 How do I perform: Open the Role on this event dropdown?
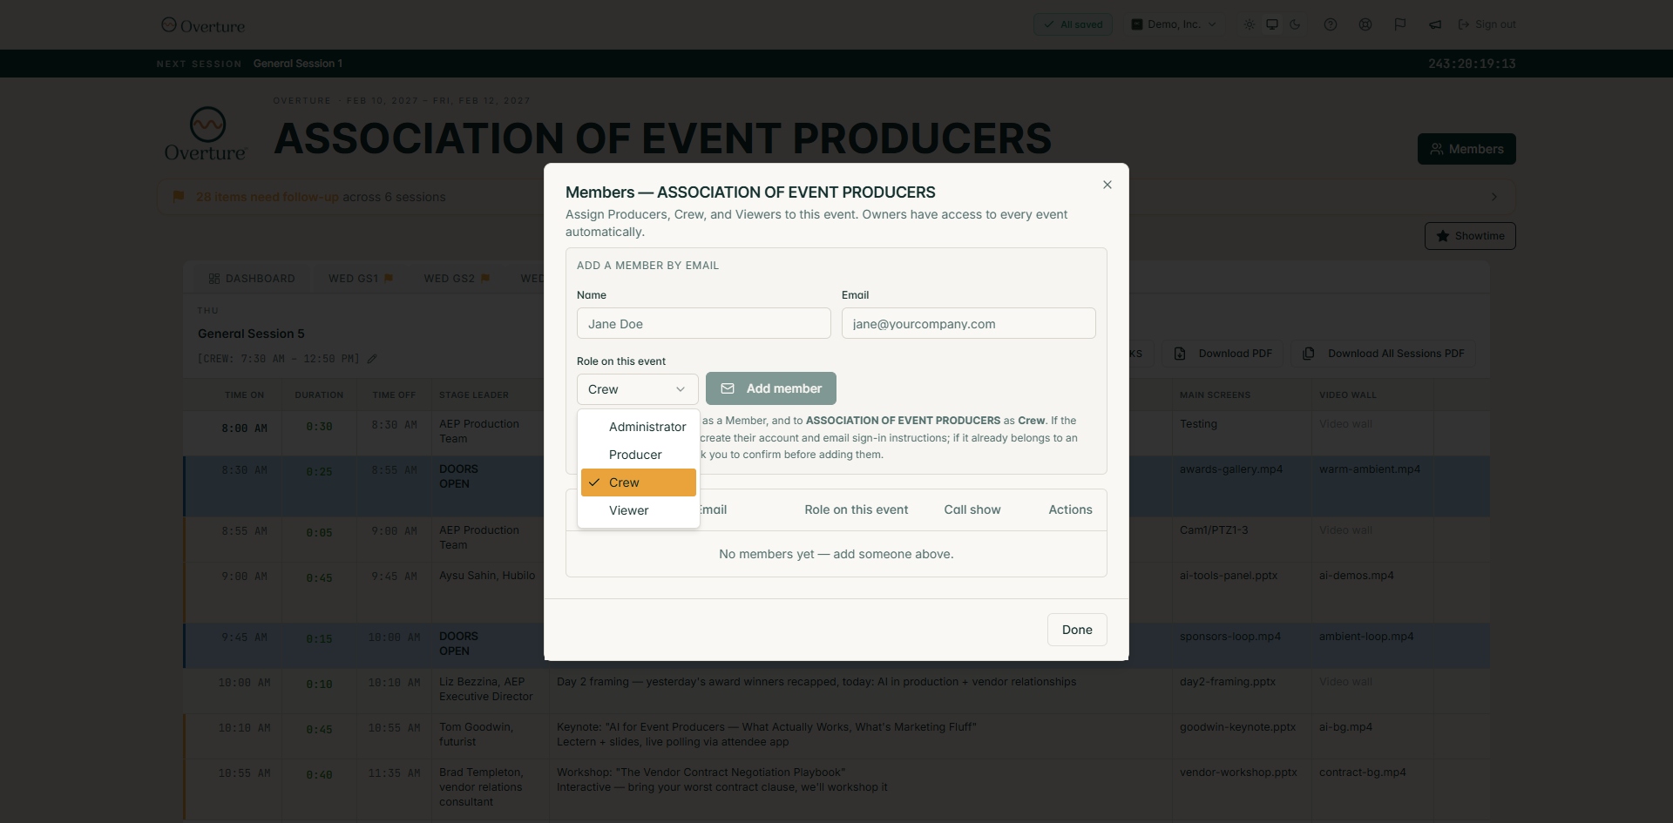point(637,389)
